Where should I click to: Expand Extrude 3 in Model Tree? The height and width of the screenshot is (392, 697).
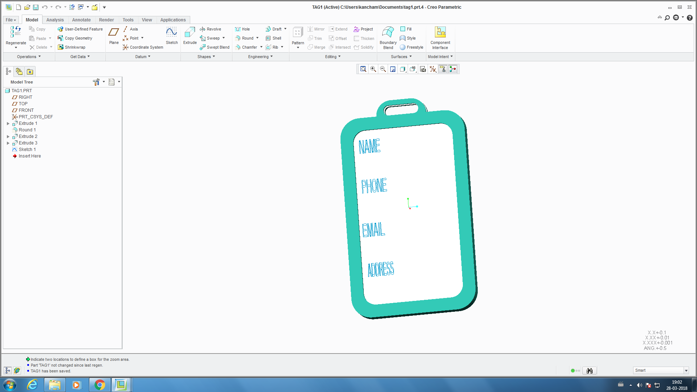[8, 143]
